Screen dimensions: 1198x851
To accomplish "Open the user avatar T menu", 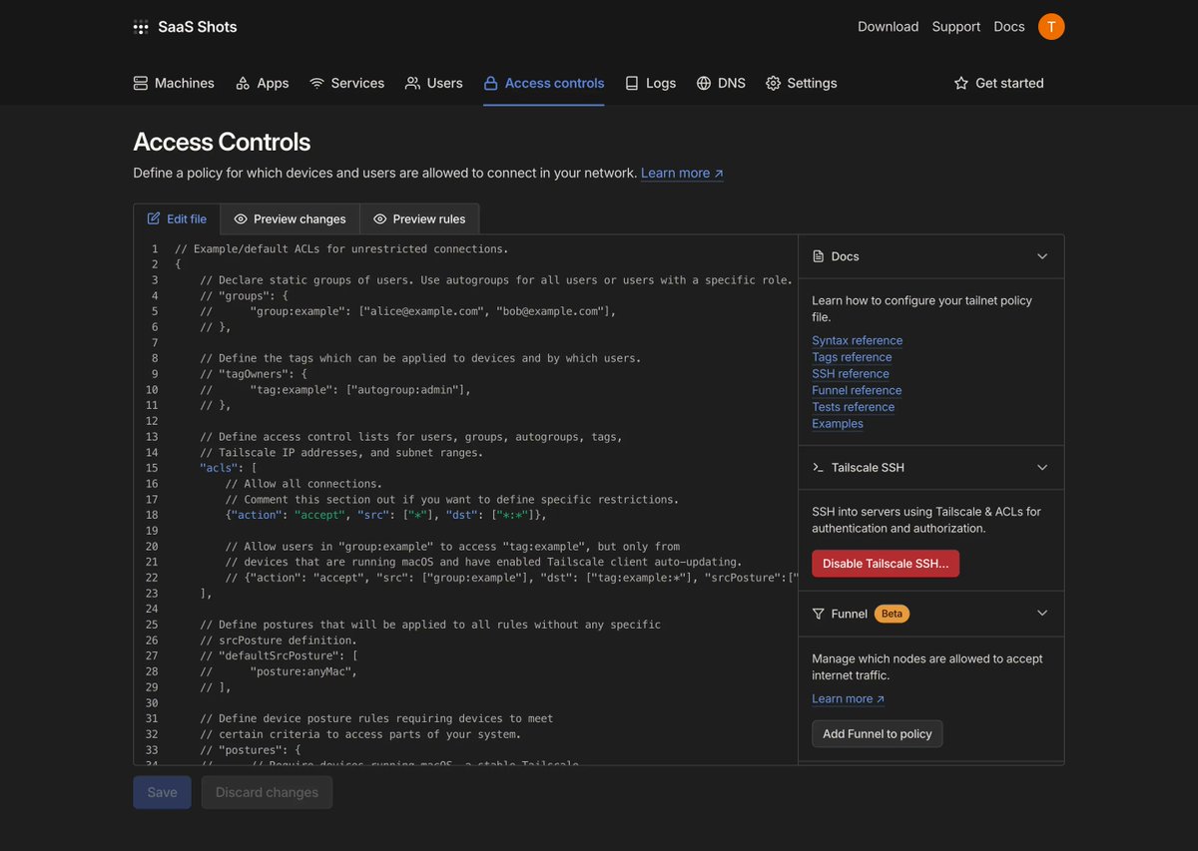I will click(1051, 27).
